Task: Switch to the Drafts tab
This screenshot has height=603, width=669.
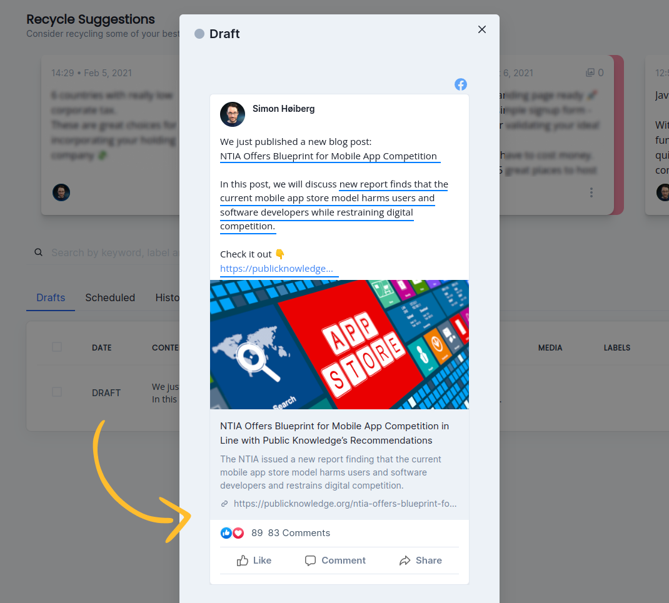Action: click(x=51, y=297)
